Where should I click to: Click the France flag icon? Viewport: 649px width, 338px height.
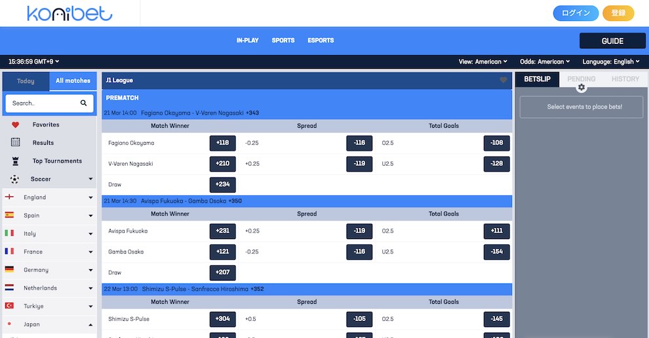[9, 252]
